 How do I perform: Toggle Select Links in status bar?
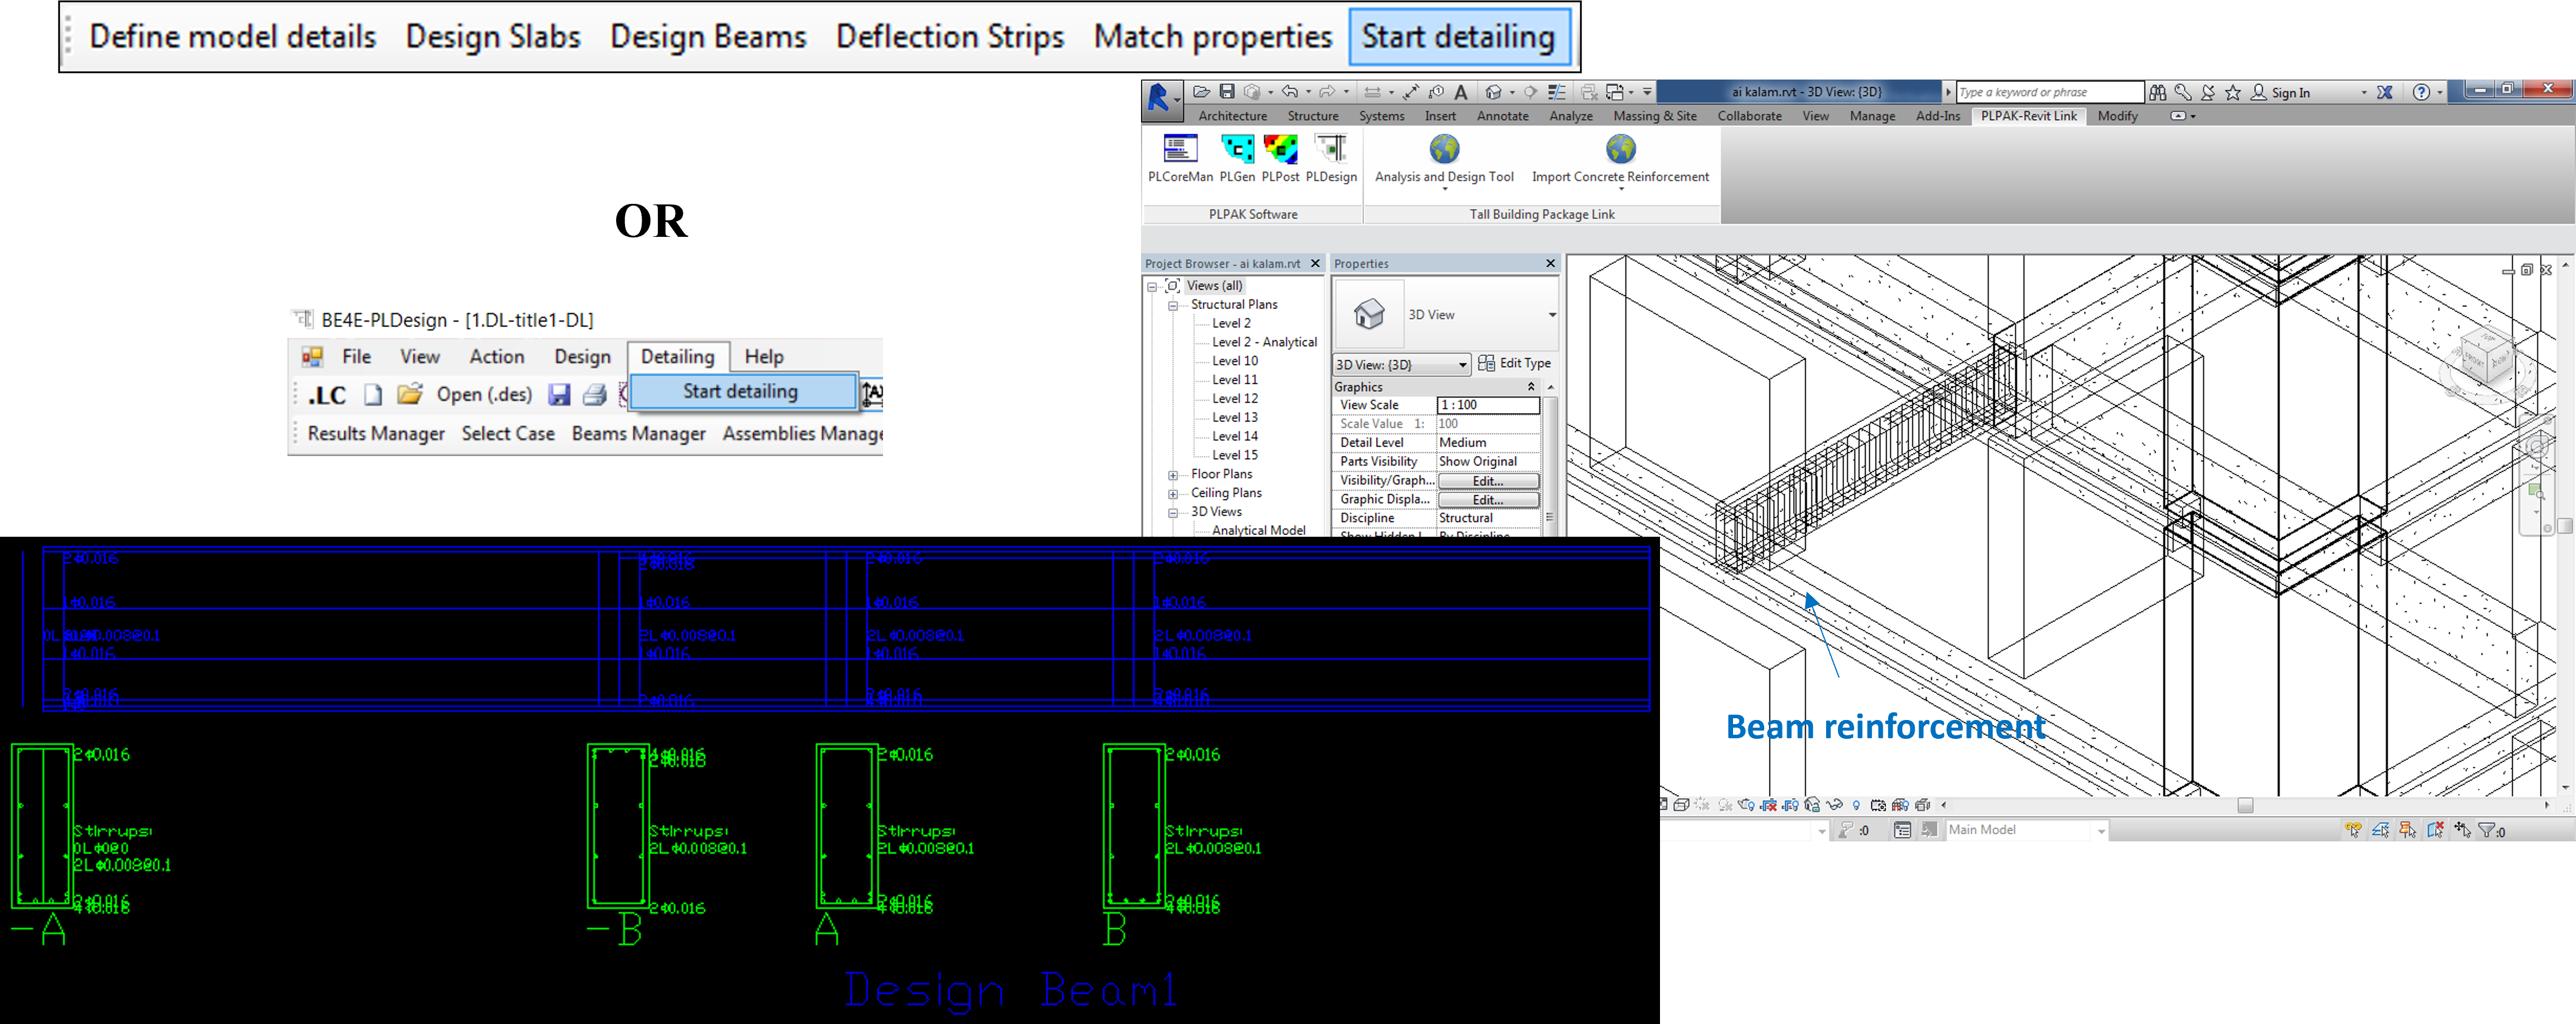2354,830
